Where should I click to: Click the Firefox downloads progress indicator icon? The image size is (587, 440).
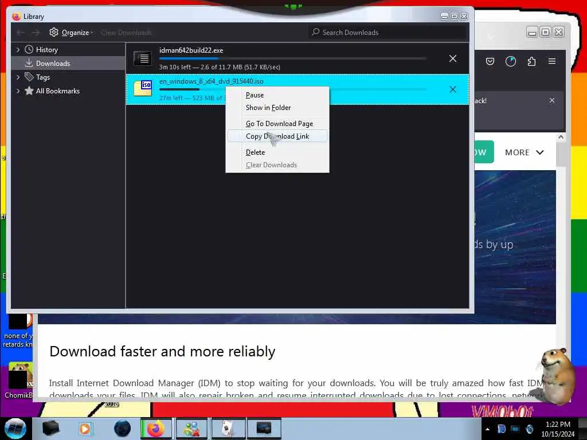(x=511, y=61)
